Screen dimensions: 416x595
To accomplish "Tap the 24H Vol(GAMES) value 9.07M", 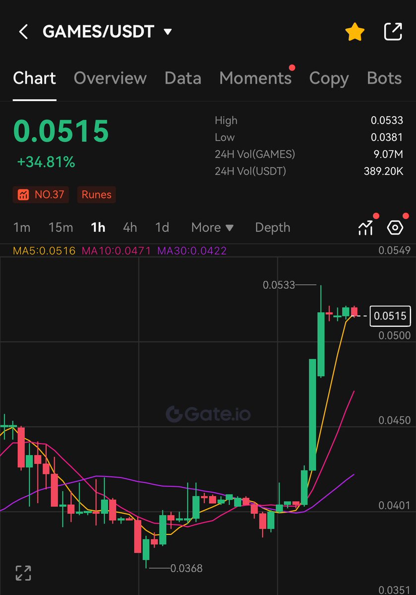I will 389,154.
